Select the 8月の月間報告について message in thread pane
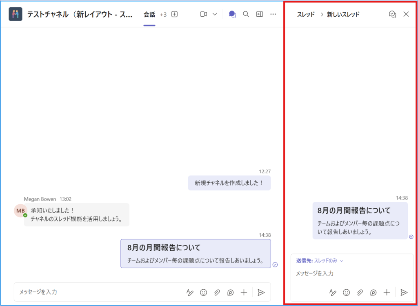The height and width of the screenshot is (306, 418). (360, 221)
